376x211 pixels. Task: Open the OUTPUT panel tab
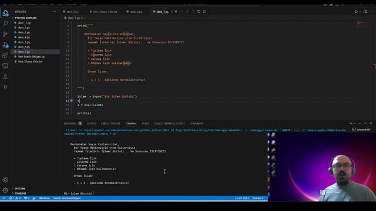[x=91, y=124]
